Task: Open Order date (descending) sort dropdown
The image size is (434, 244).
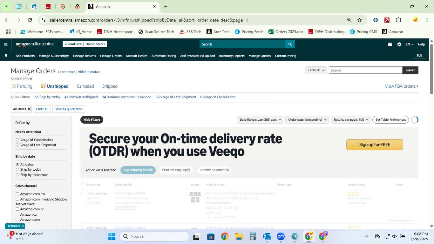Action: pyautogui.click(x=308, y=120)
